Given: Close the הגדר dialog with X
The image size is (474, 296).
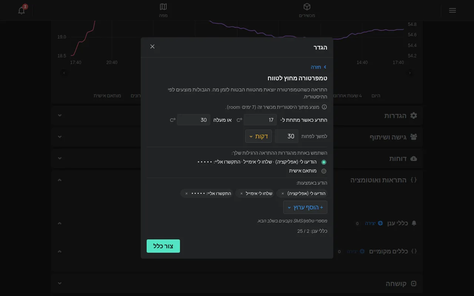Looking at the screenshot, I should pyautogui.click(x=153, y=47).
